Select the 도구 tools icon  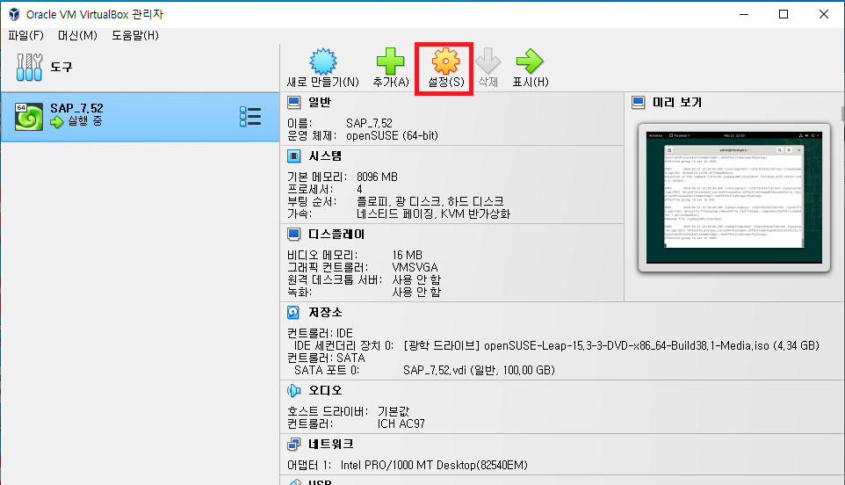pyautogui.click(x=29, y=68)
